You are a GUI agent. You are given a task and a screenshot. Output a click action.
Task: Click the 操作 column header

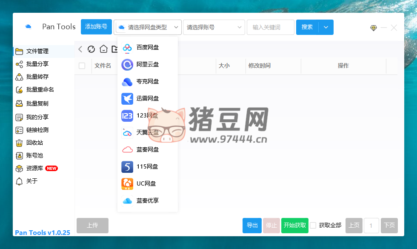pyautogui.click(x=343, y=66)
